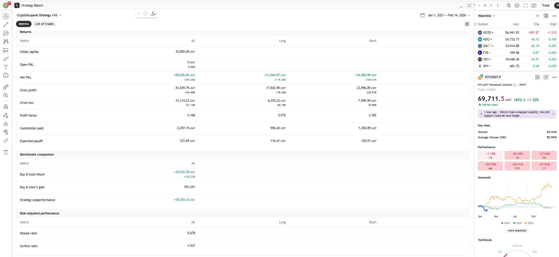Select the Text annotation tool
The image size is (559, 257).
click(6, 67)
